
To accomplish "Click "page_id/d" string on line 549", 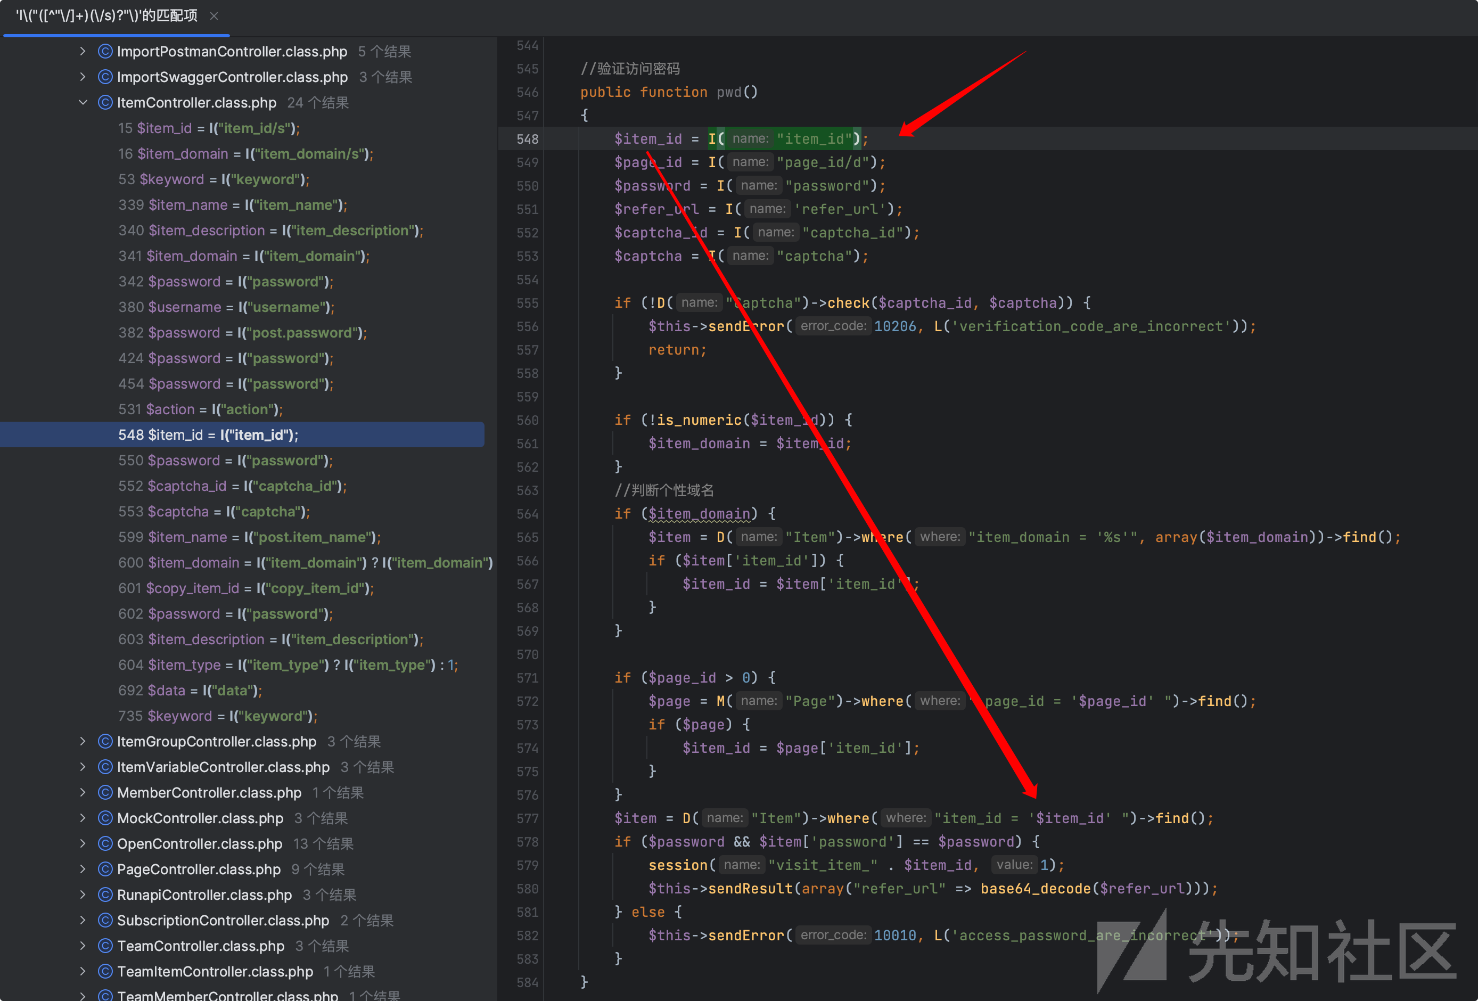I will (822, 162).
